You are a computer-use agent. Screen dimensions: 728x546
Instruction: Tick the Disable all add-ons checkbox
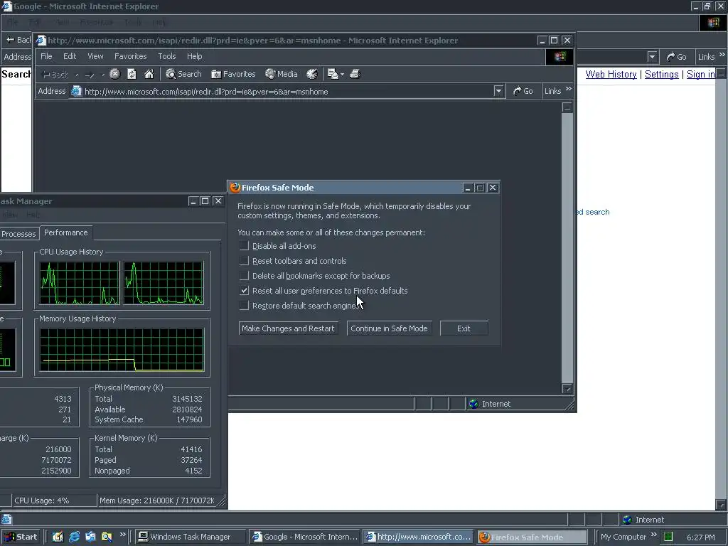tap(245, 245)
